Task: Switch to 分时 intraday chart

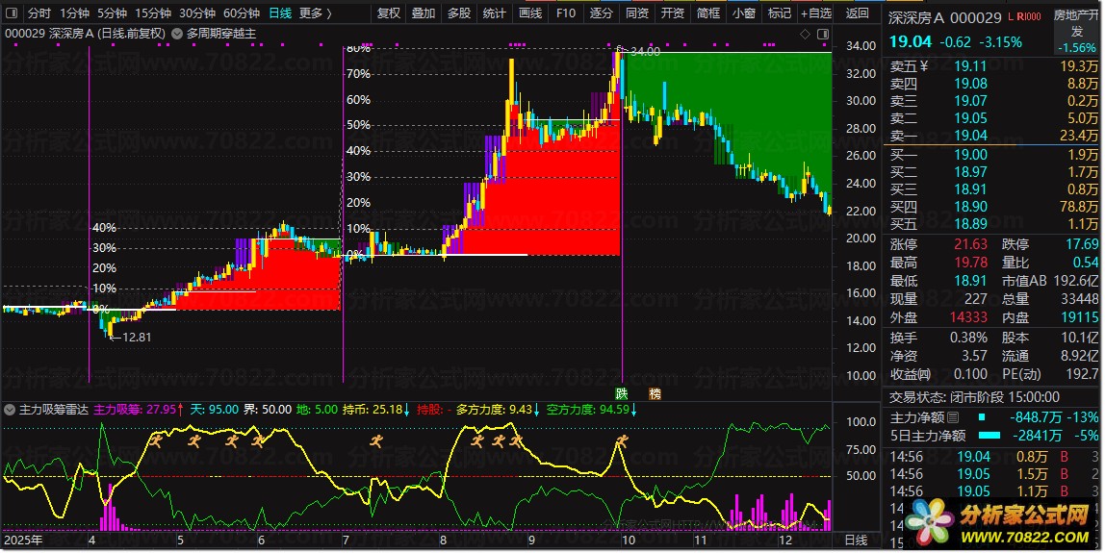Action: point(39,13)
